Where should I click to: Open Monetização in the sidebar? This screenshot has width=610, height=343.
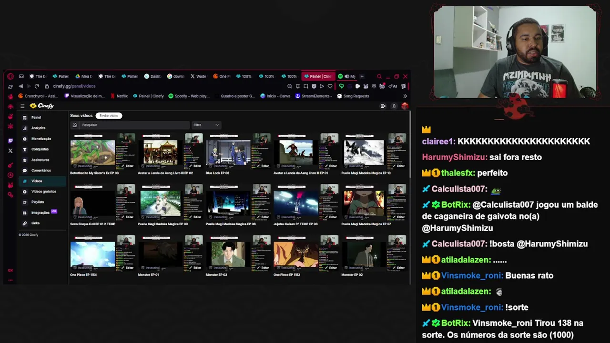[x=42, y=139]
